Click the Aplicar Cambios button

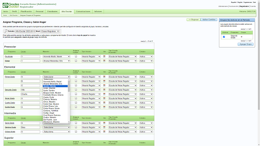[209, 19]
